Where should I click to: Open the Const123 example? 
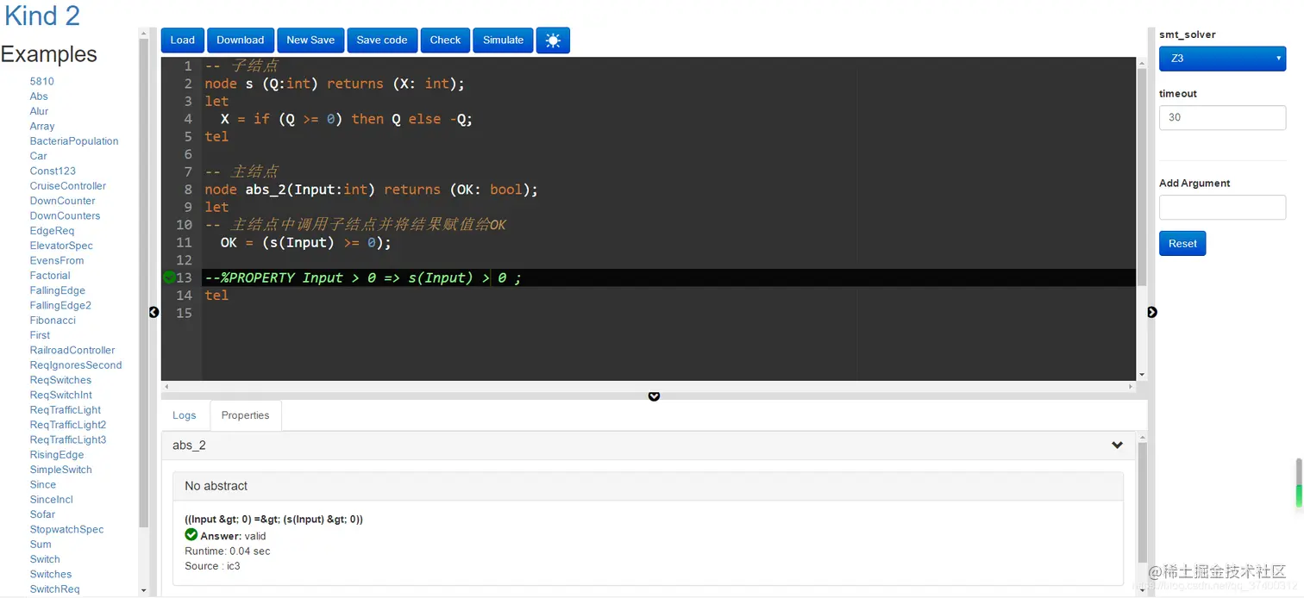pos(53,171)
